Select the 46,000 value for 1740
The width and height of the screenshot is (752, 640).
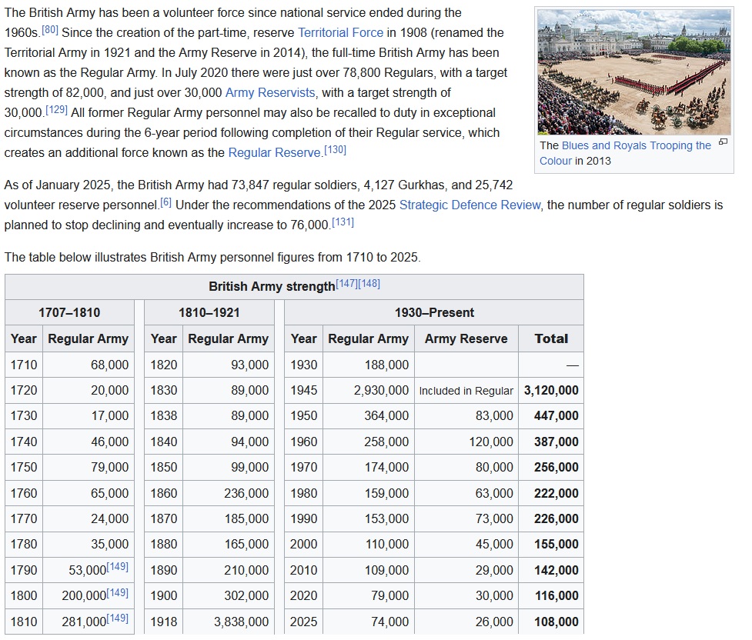(x=110, y=442)
